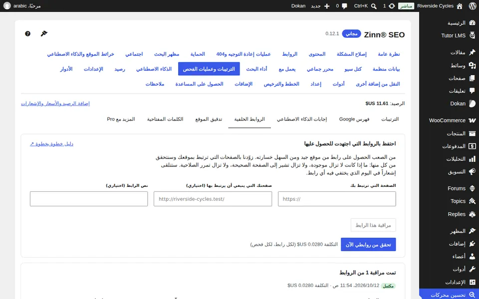Screen dimensions: 479x299
Task: Click the المدفوعات payments icon
Action: click(473, 146)
